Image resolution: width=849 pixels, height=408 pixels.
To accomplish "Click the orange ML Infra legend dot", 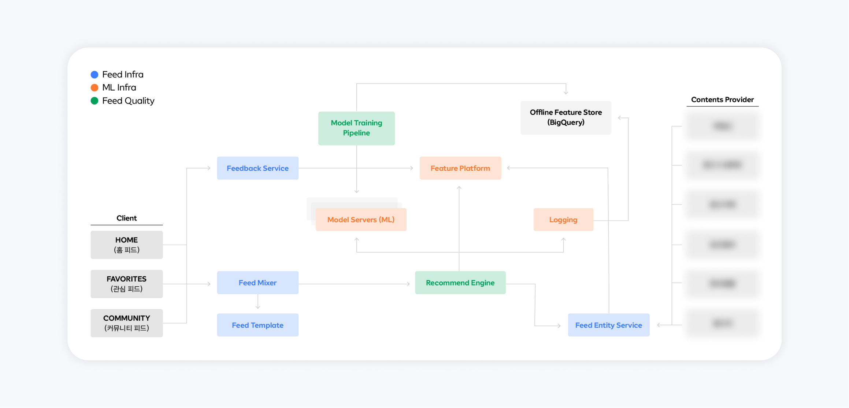I will (94, 88).
